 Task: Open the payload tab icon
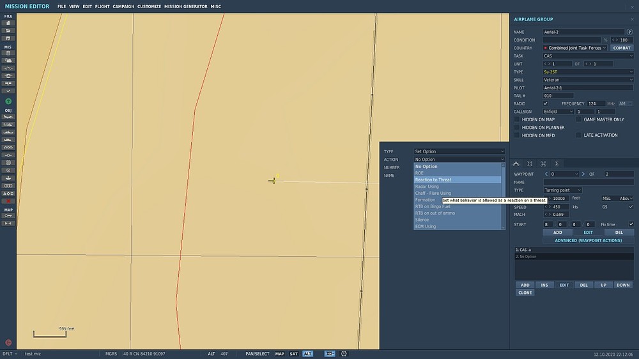pyautogui.click(x=530, y=164)
